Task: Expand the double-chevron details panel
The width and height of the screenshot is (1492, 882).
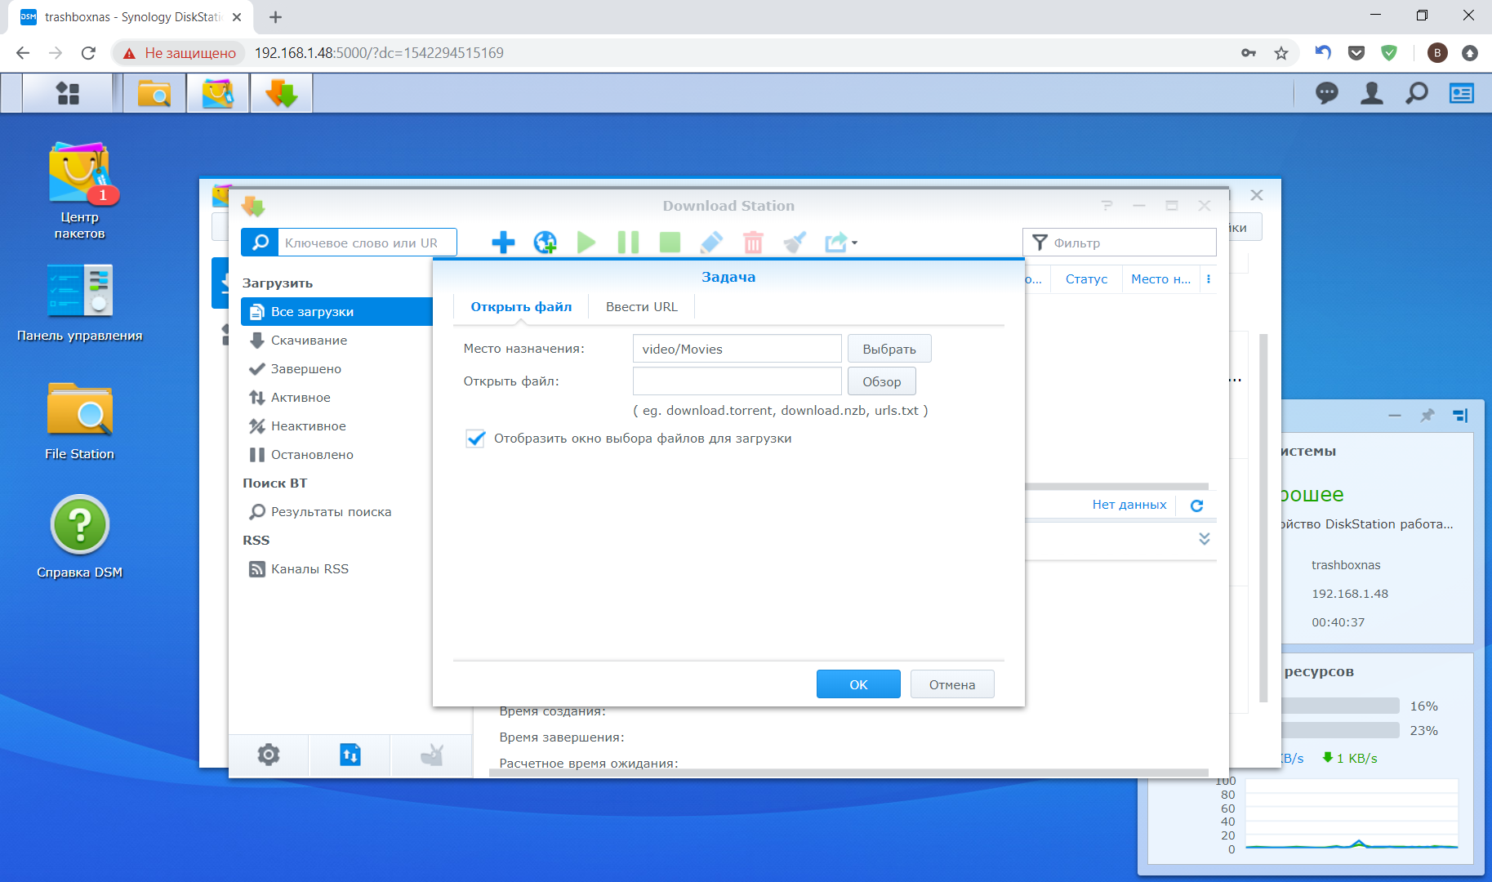Action: [1204, 539]
